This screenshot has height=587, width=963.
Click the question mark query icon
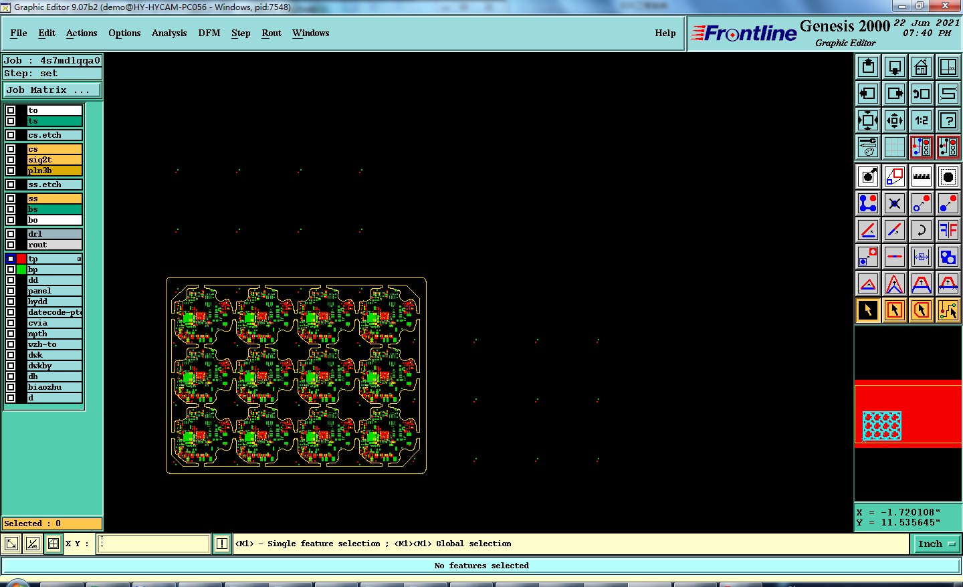tap(948, 120)
